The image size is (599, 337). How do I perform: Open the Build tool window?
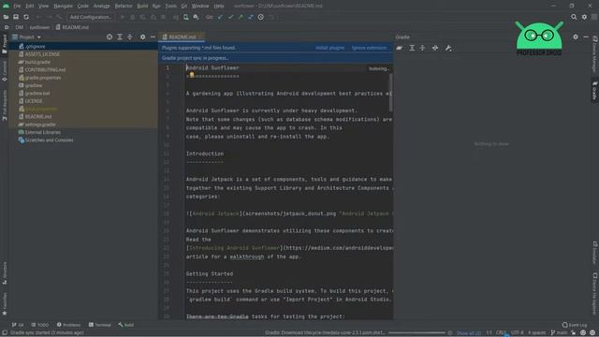click(126, 325)
